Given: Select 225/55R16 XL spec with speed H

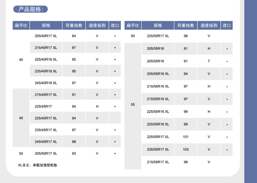Looking at the screenshot, I should pyautogui.click(x=158, y=112).
